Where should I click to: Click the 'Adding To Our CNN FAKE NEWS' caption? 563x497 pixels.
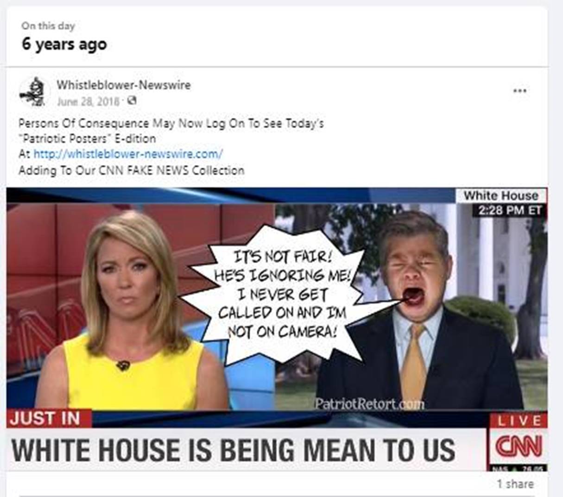pos(131,170)
